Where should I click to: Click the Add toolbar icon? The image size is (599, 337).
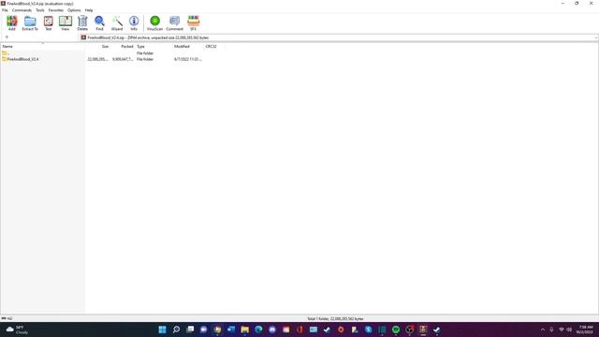coord(12,22)
